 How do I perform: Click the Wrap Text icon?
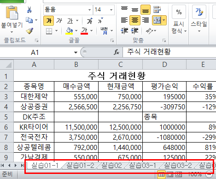pos(157,10)
